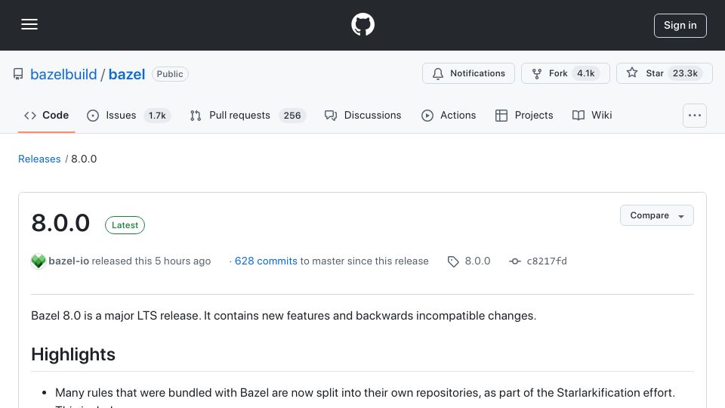Click the pull request branch icon
Screen dimensions: 725x408
click(196, 116)
